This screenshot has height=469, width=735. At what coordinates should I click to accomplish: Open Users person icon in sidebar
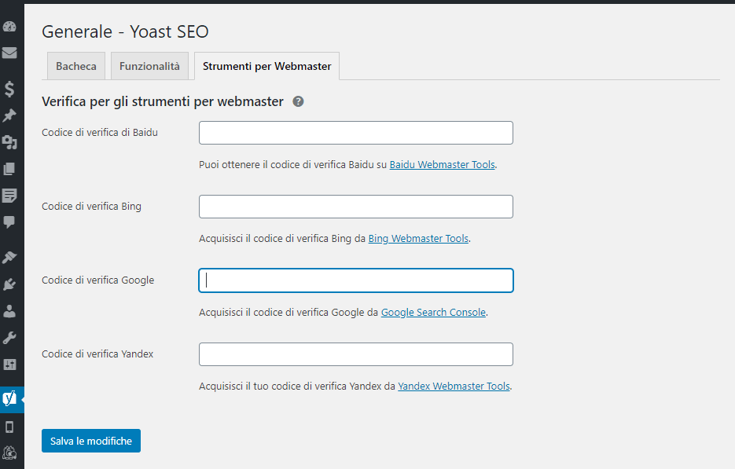9,311
